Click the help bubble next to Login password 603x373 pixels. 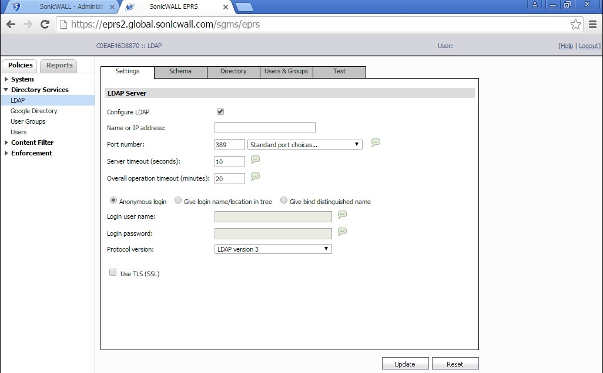tap(342, 232)
